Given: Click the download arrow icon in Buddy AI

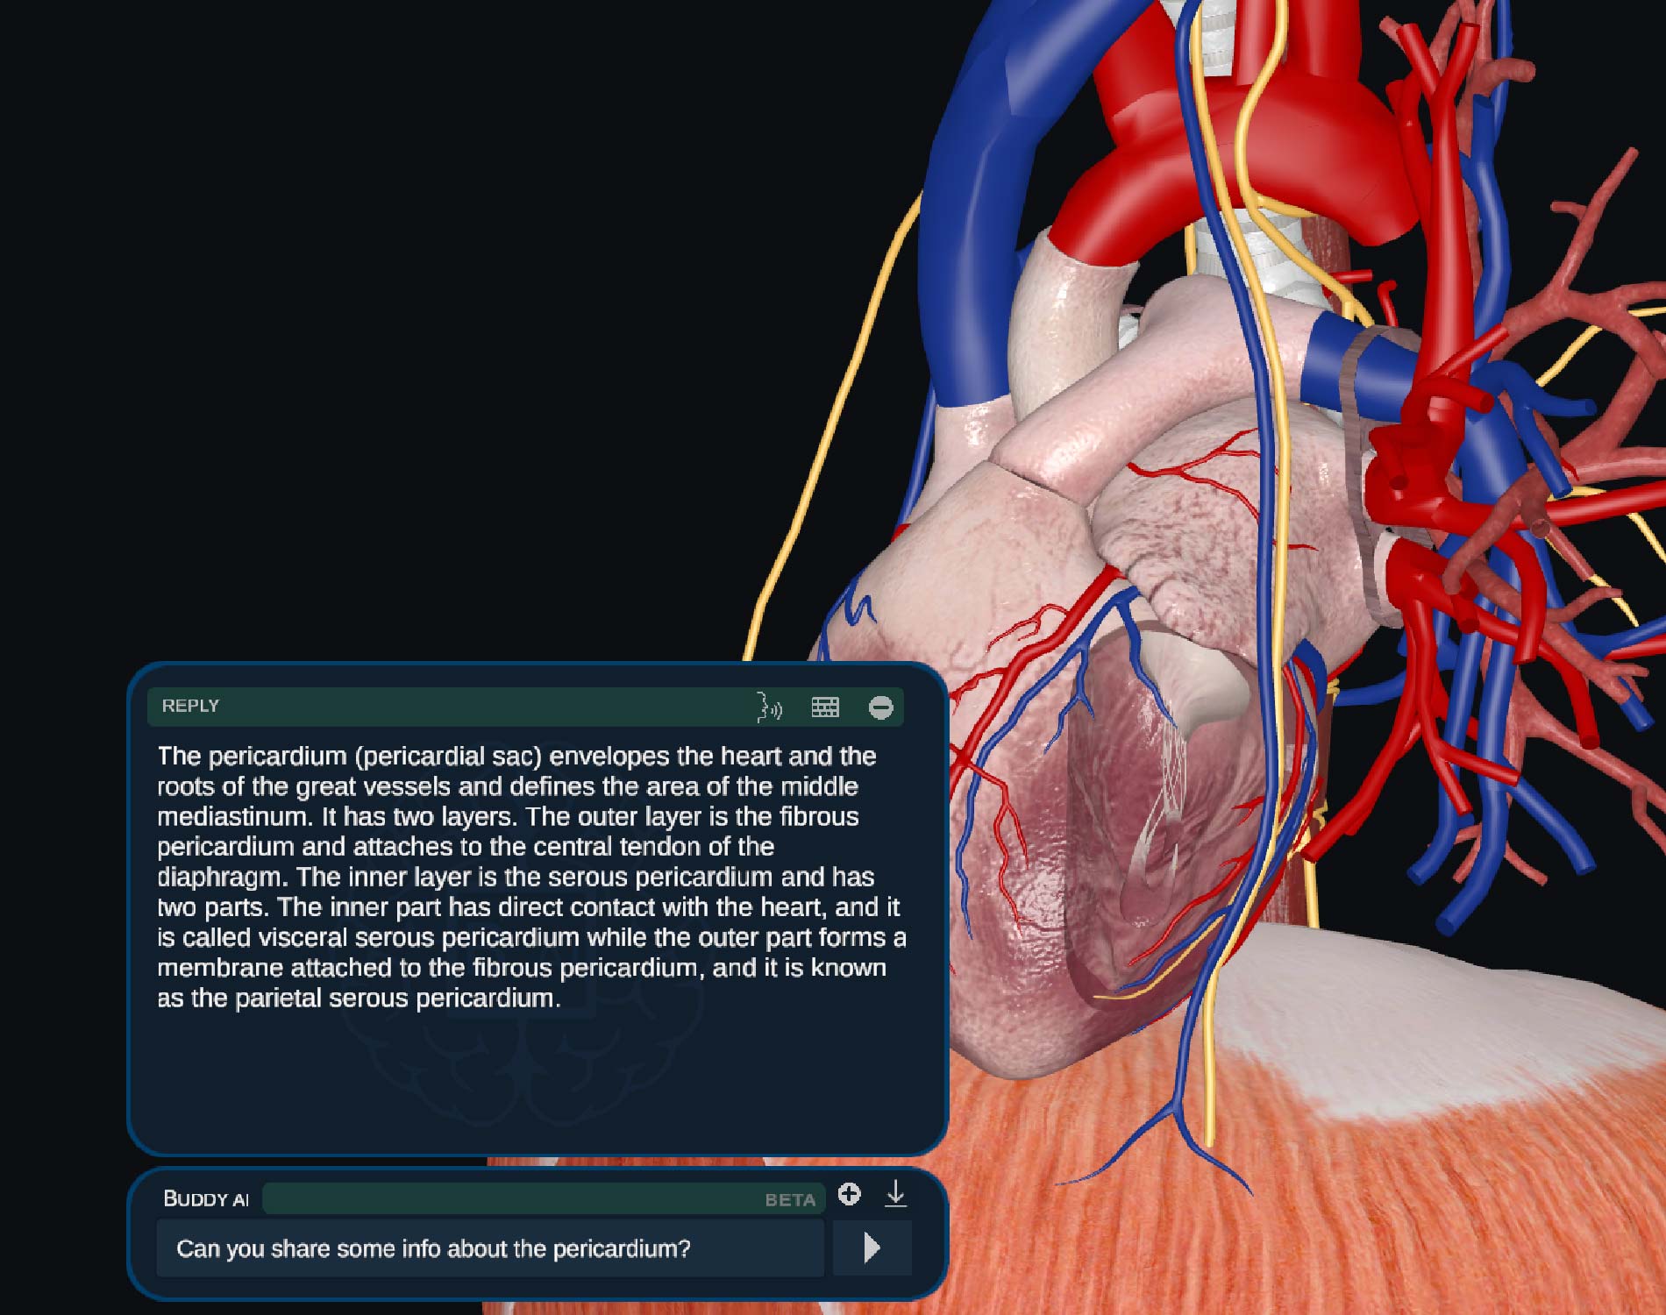Looking at the screenshot, I should [x=895, y=1194].
